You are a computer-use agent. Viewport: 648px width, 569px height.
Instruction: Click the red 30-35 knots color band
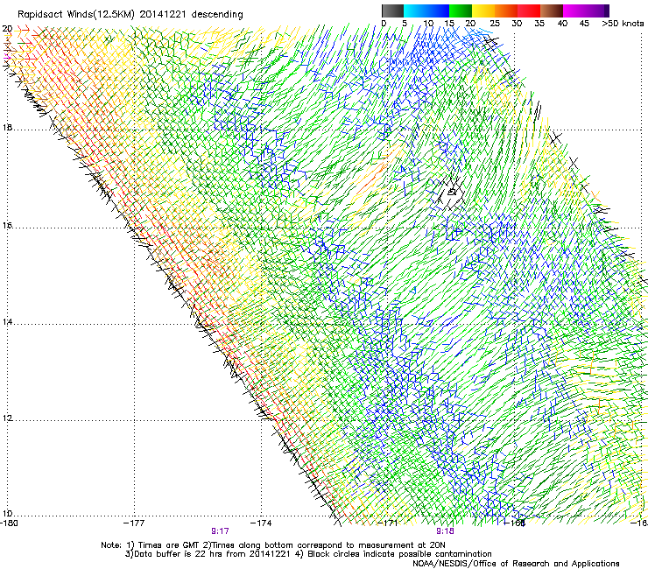[x=529, y=11]
